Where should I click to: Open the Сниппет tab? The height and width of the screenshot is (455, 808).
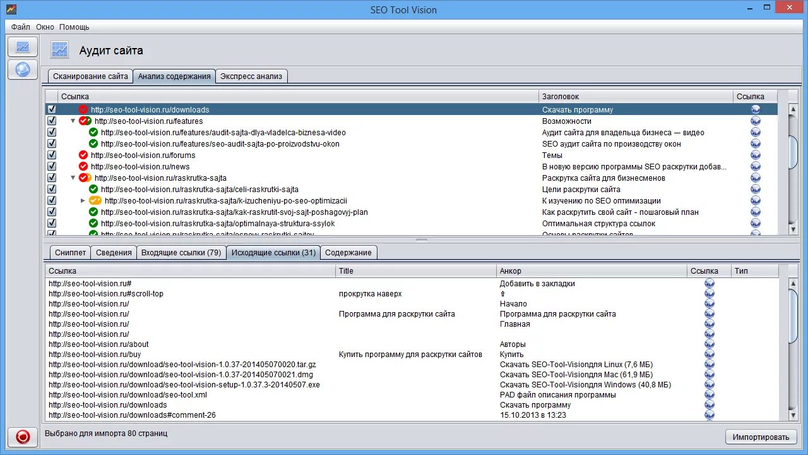pos(70,252)
